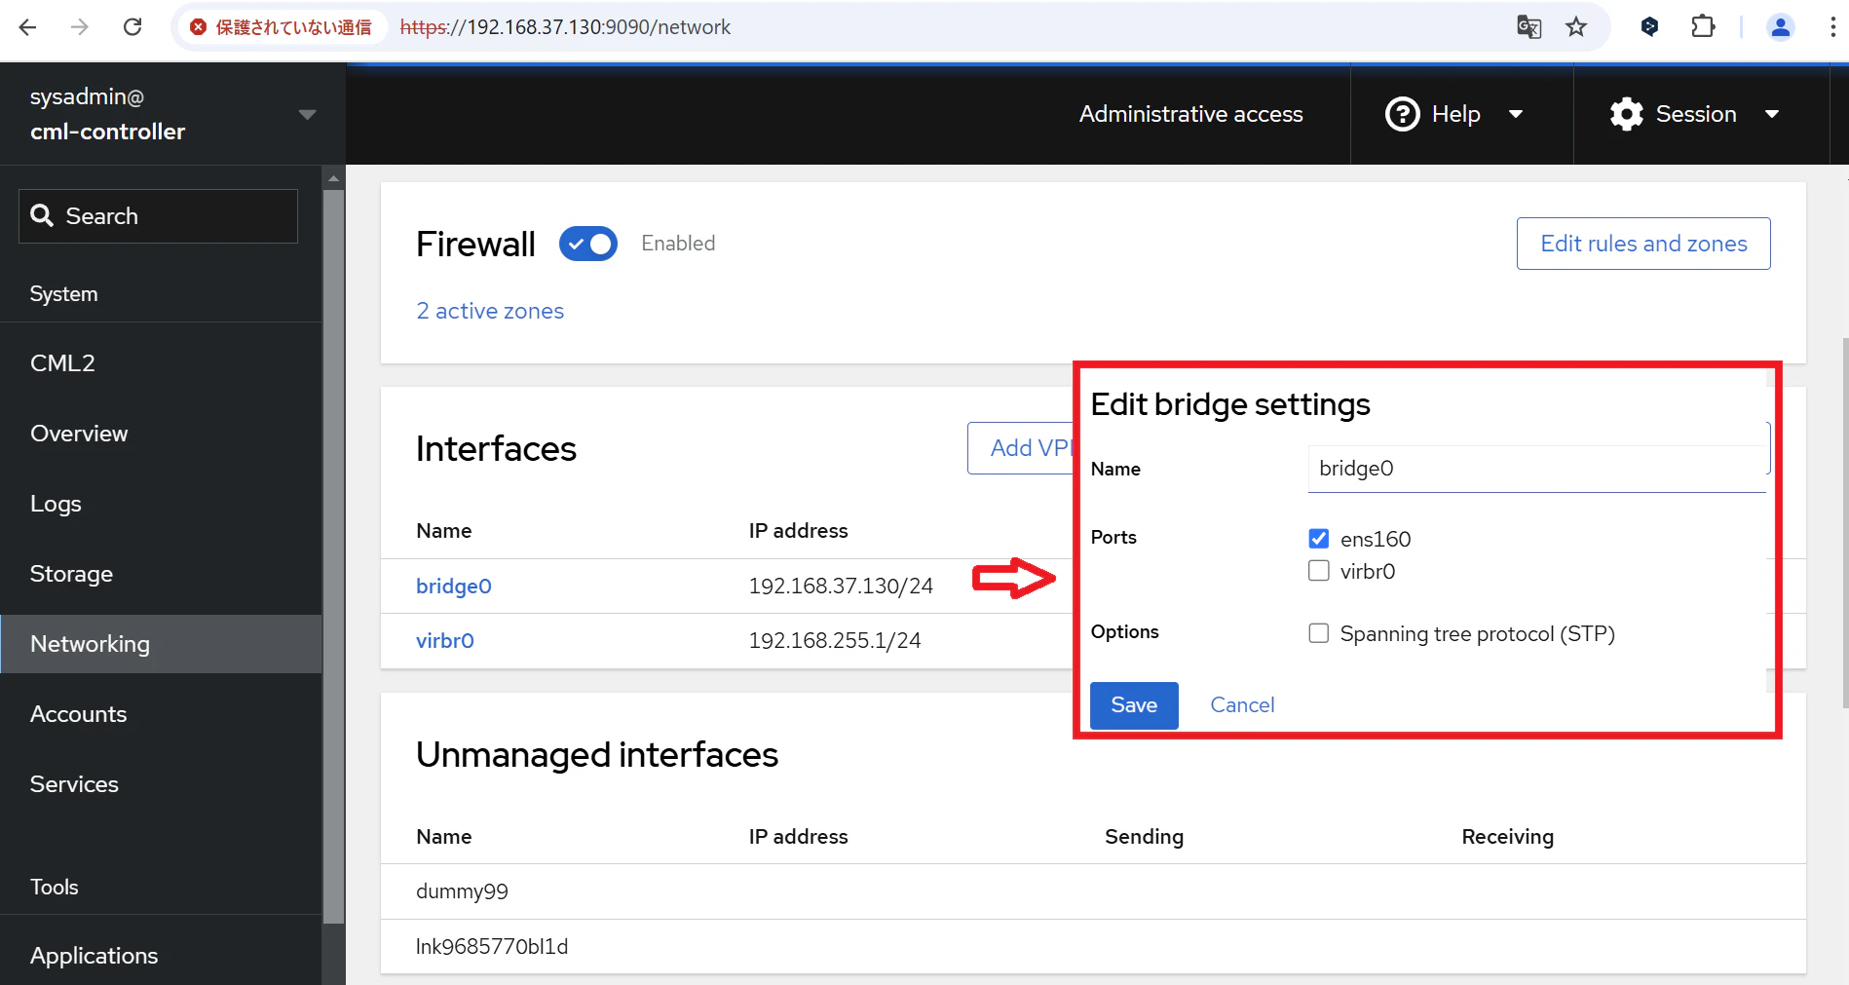Click the sidebar scrollbar up arrow

(334, 178)
